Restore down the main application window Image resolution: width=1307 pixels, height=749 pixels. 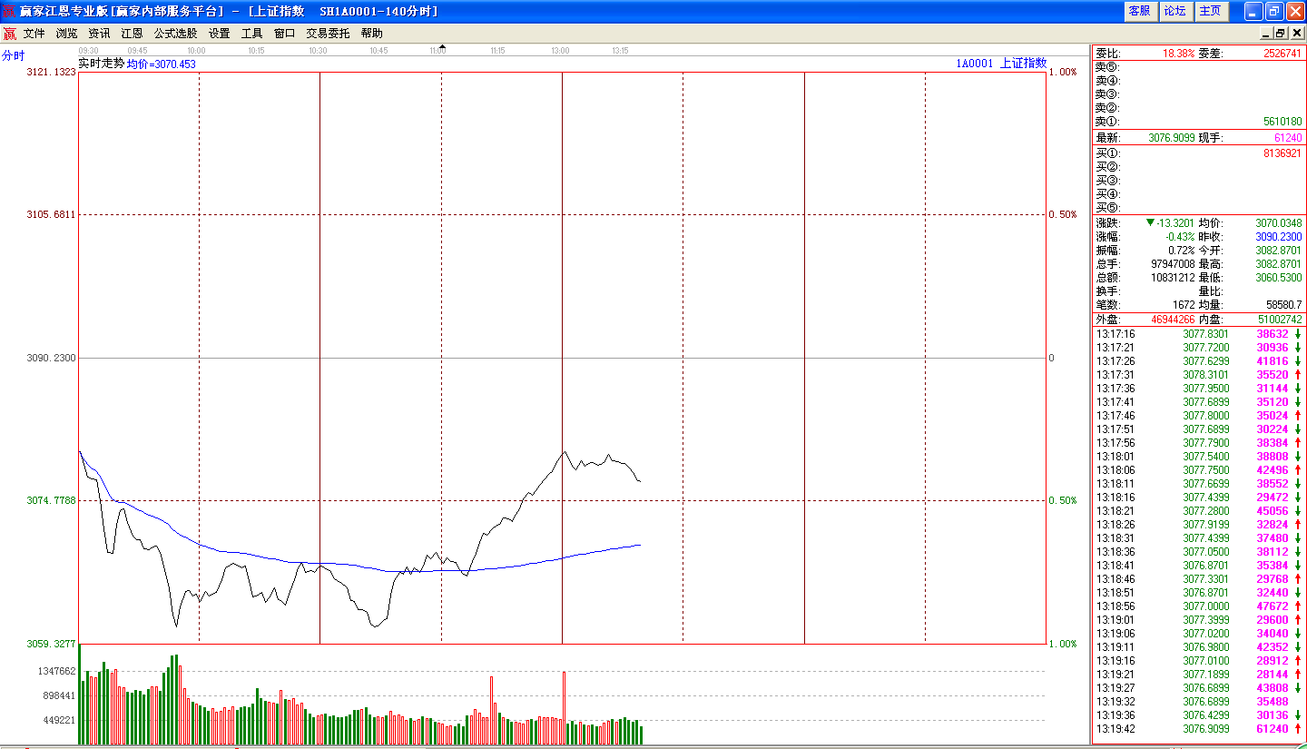click(x=1274, y=11)
